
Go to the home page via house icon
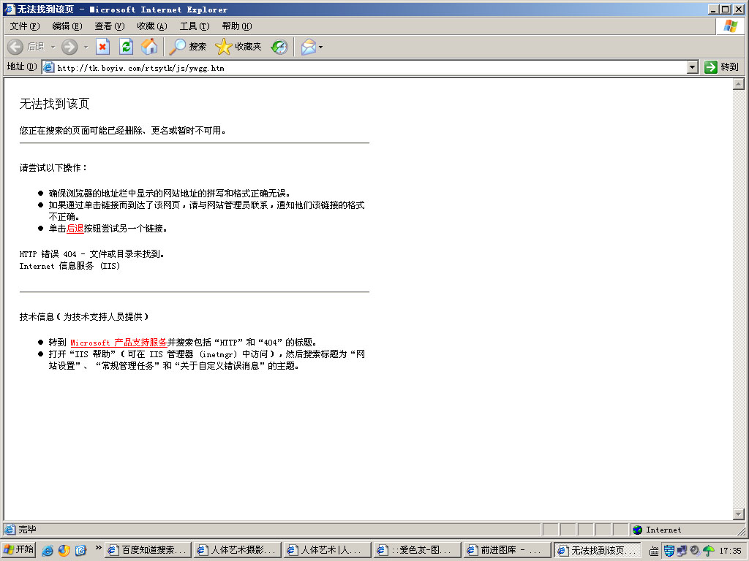[149, 47]
